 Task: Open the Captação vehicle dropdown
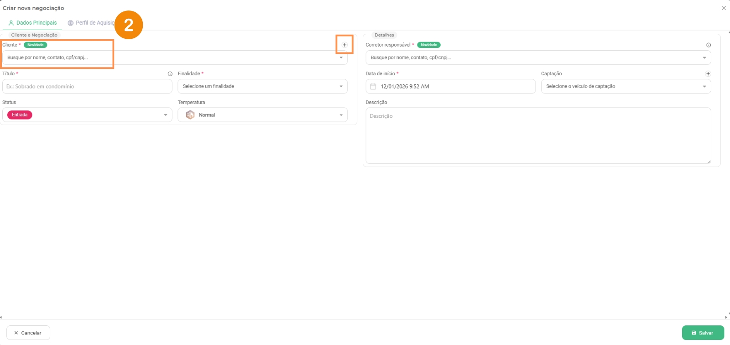(626, 86)
